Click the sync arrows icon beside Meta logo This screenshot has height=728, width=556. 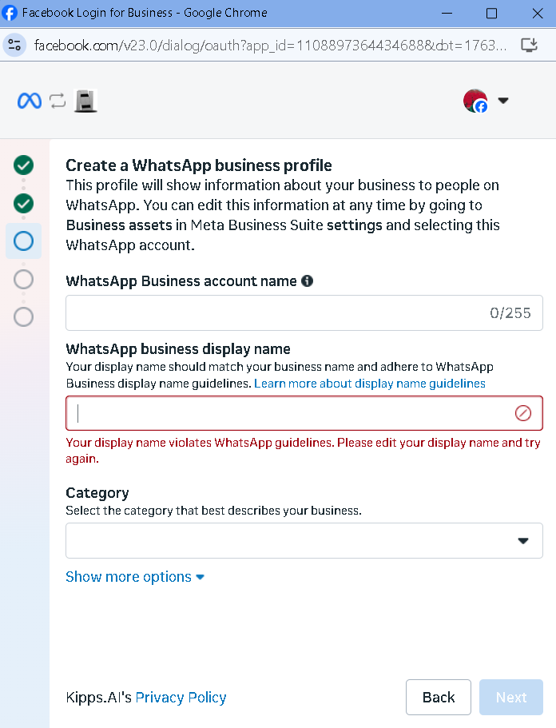pyautogui.click(x=58, y=101)
